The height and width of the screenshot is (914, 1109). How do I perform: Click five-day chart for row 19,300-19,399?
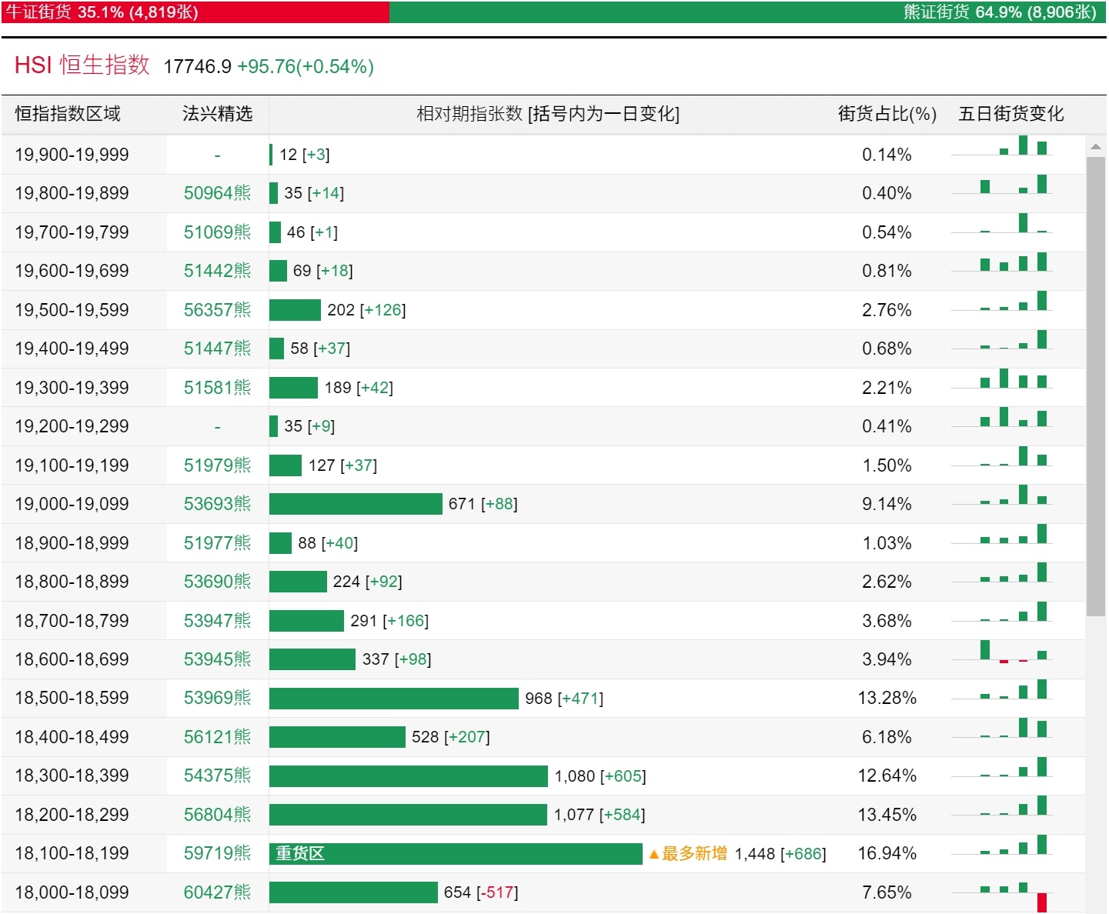1001,379
